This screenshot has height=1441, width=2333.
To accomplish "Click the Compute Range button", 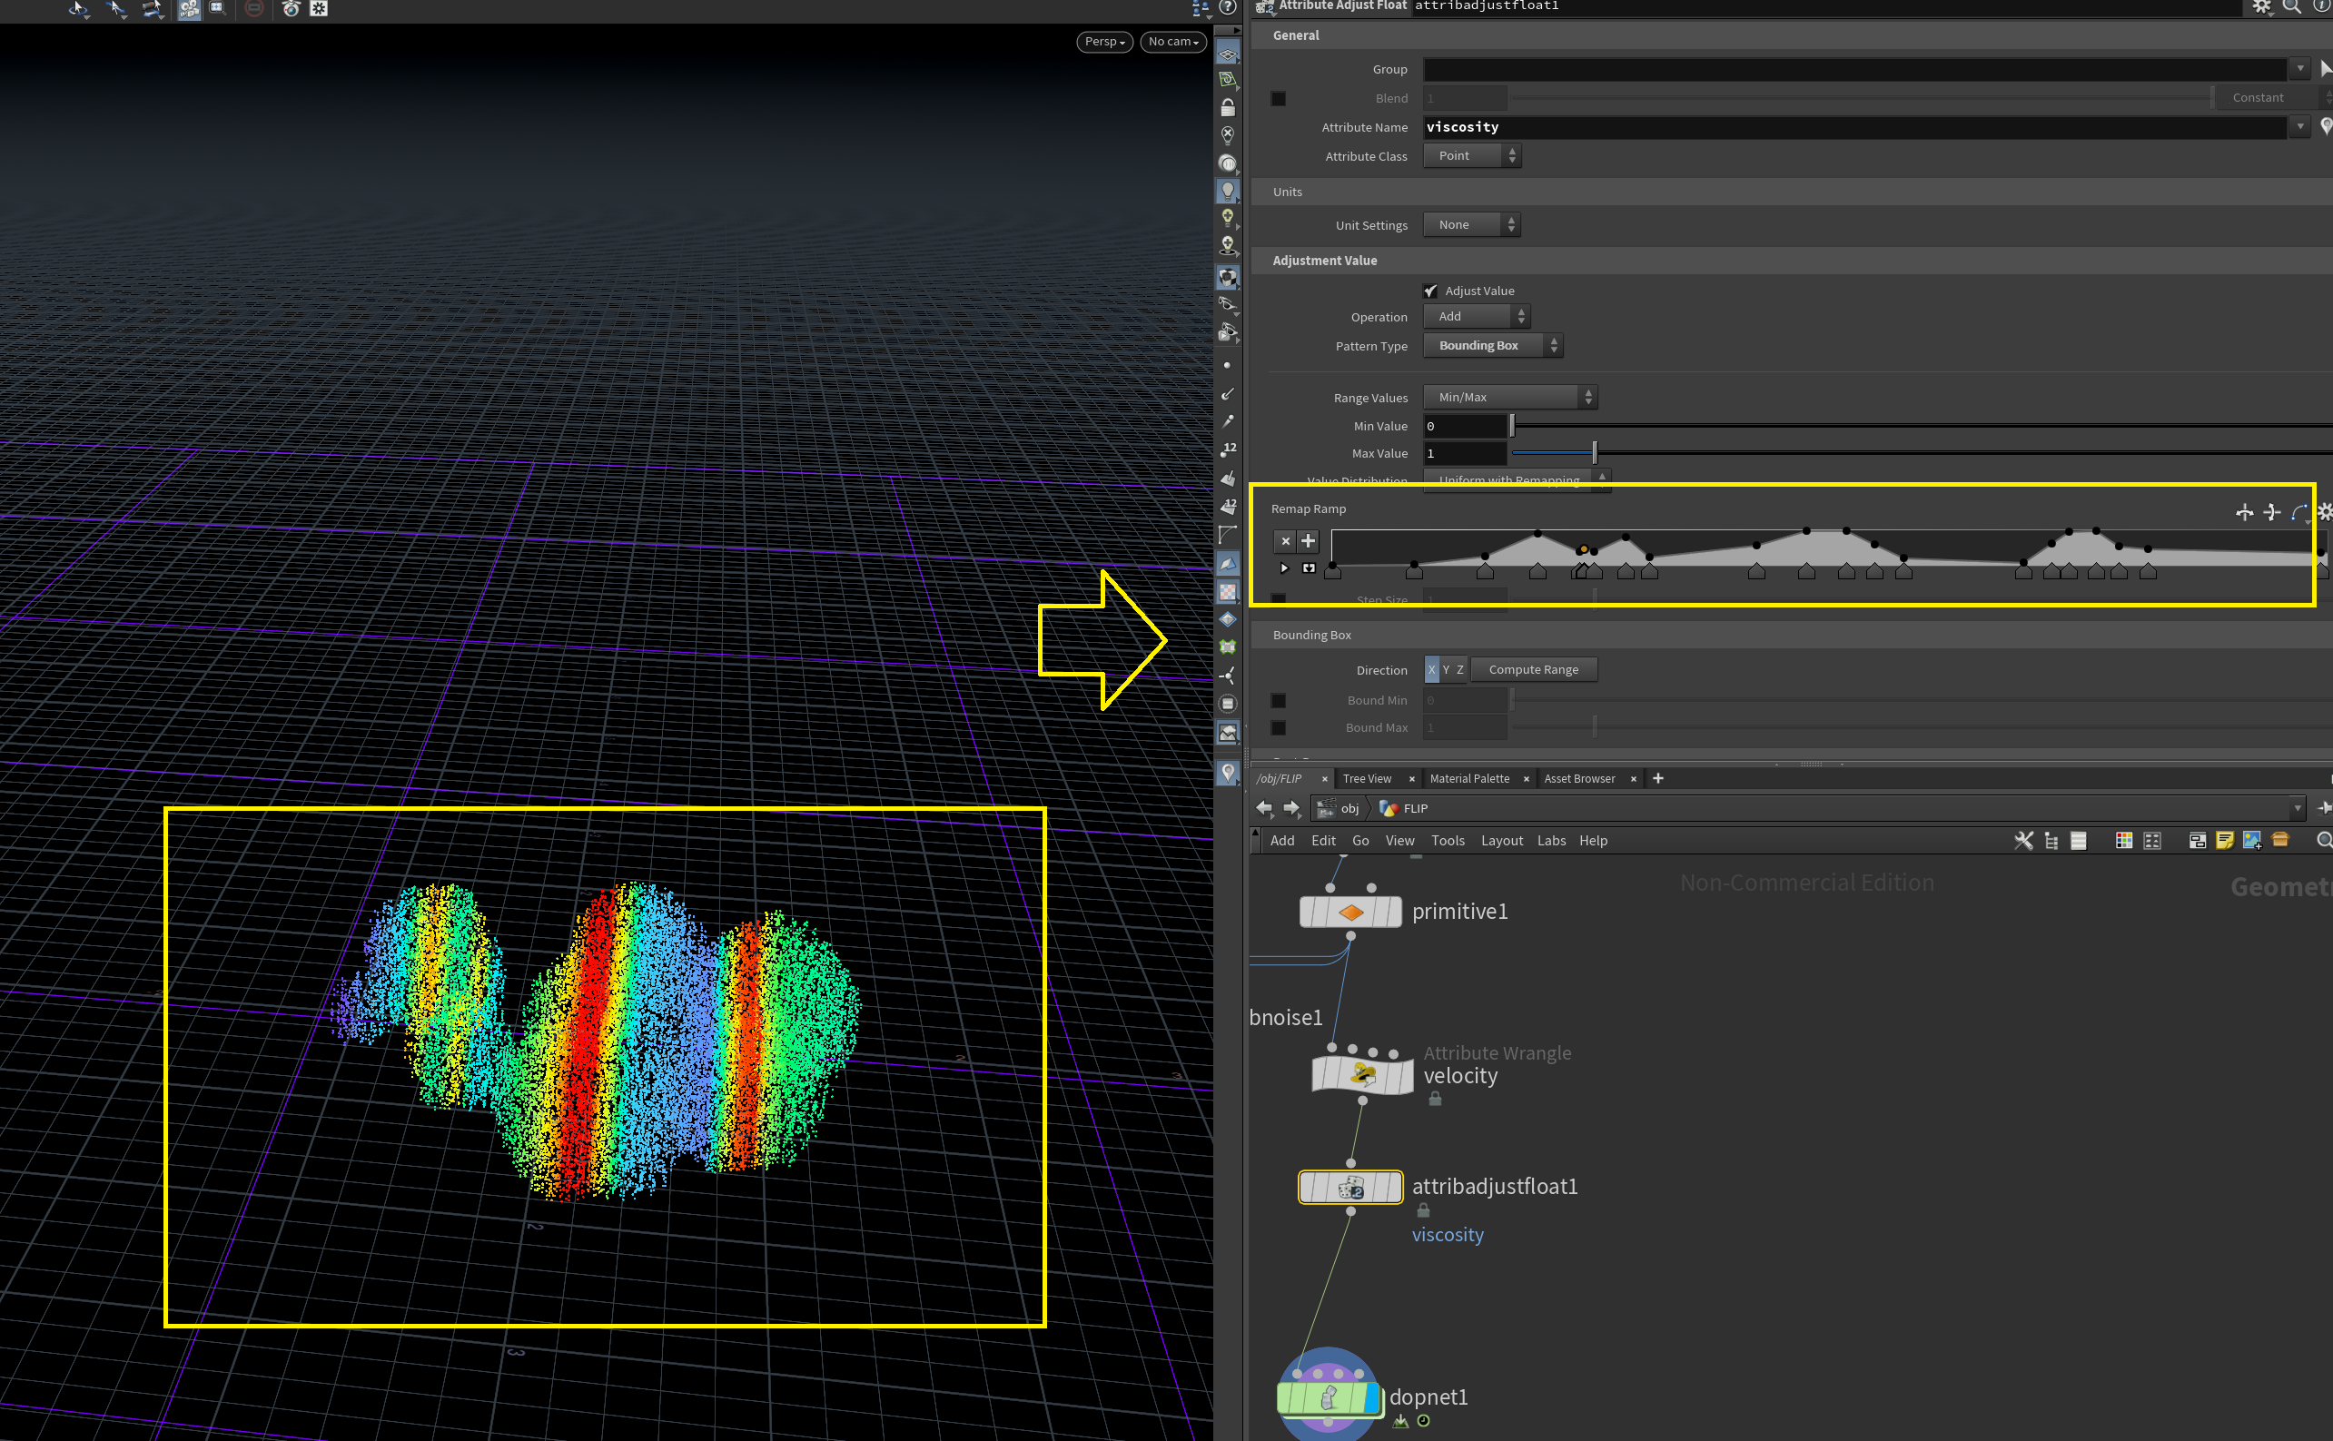I will pyautogui.click(x=1532, y=670).
